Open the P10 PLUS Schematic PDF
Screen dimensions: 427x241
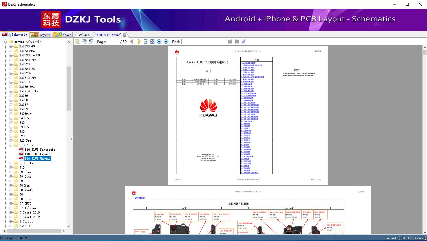click(x=40, y=150)
